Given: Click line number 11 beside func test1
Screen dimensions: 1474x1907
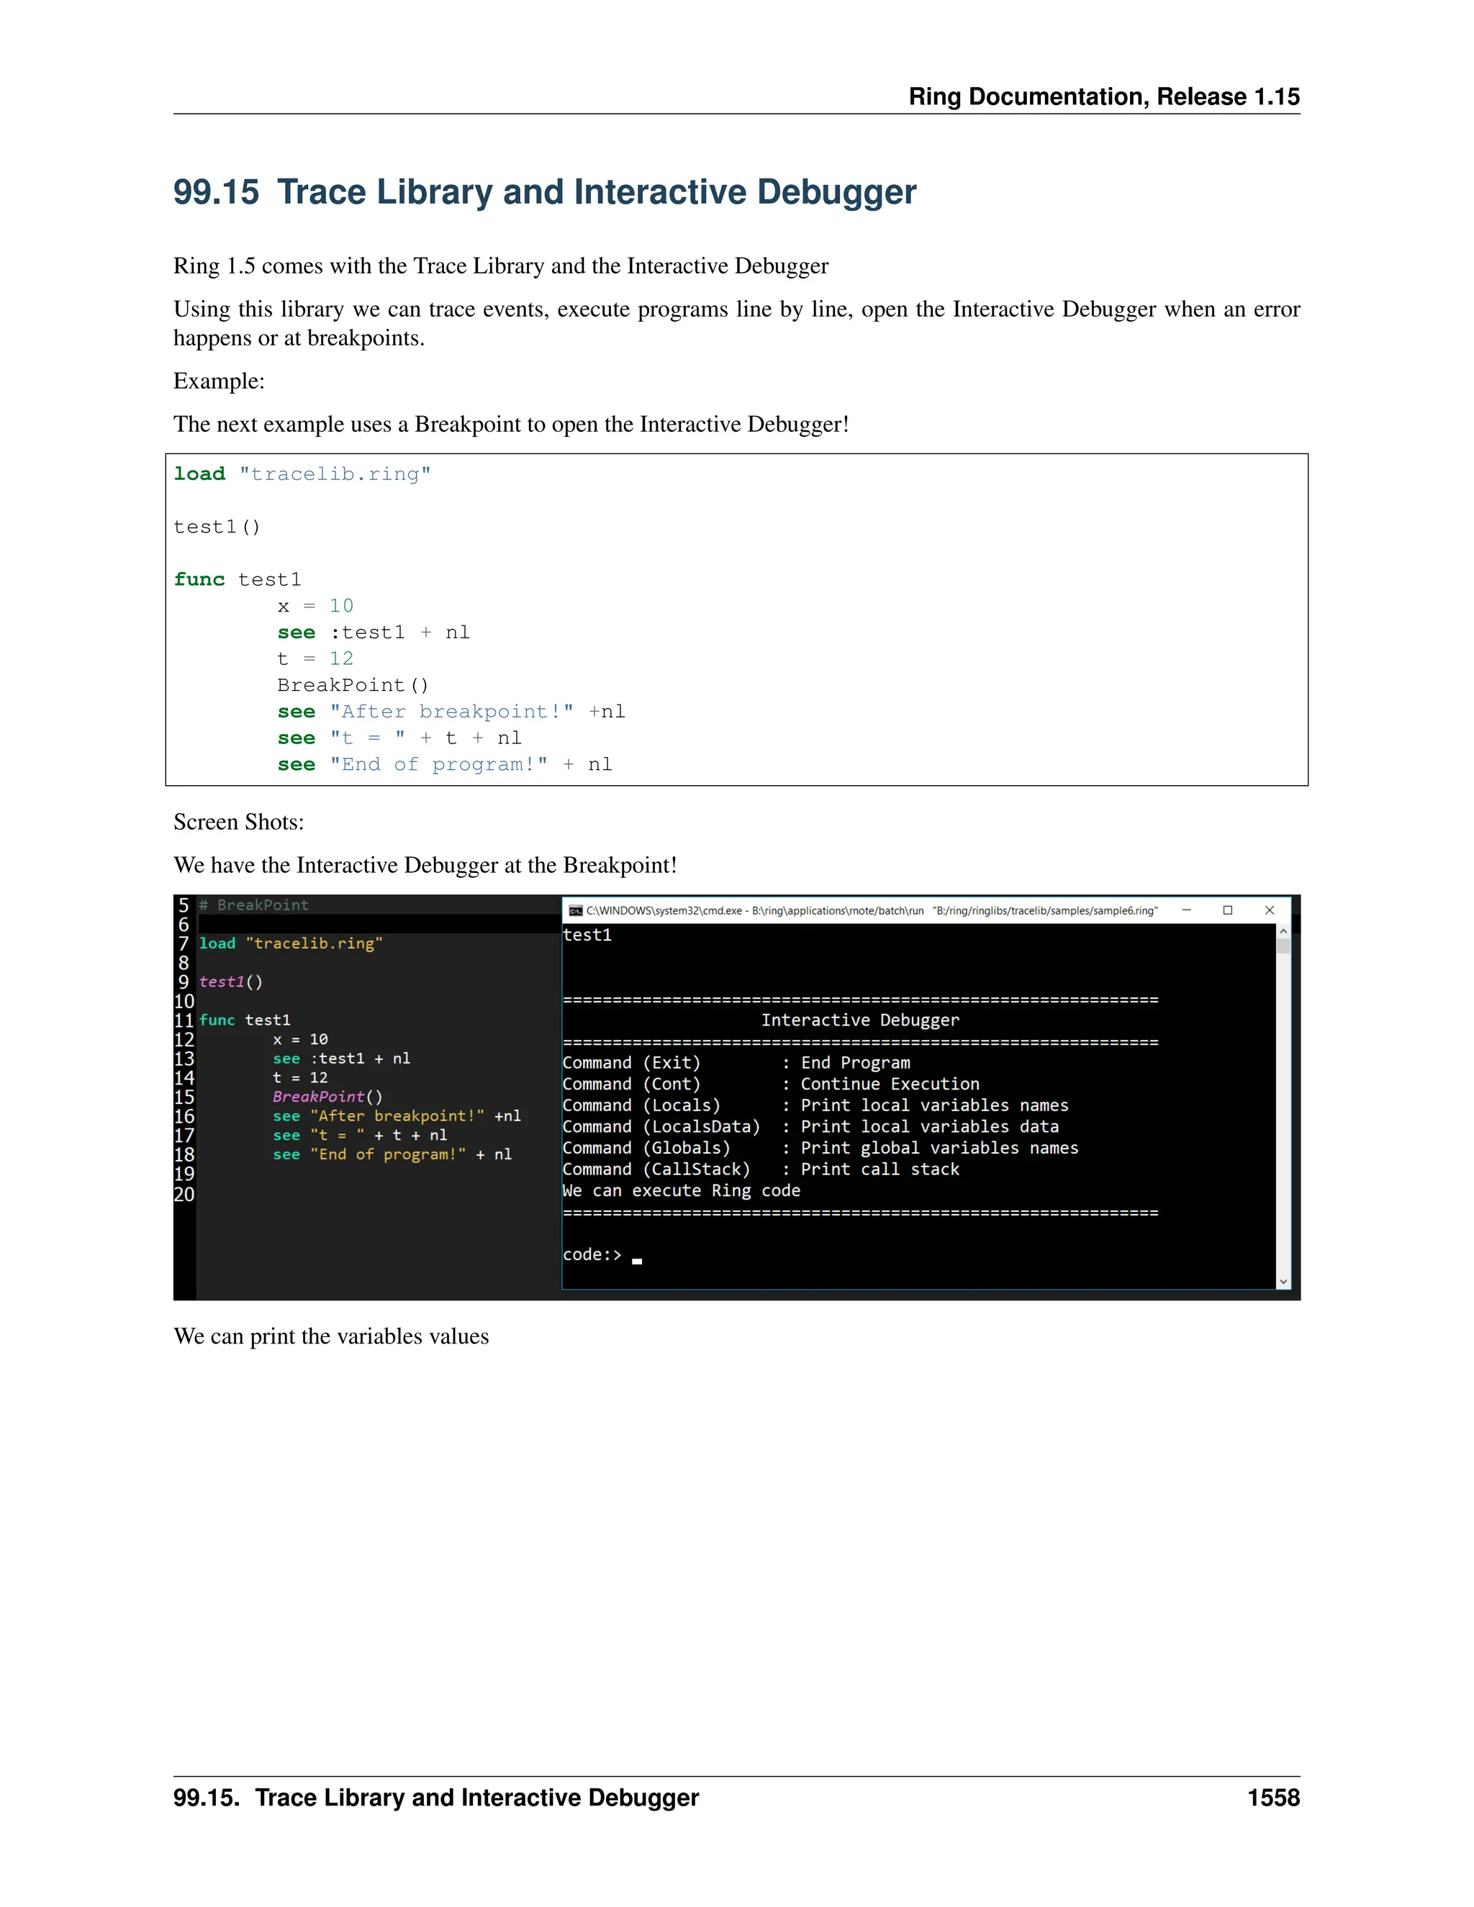Looking at the screenshot, I should point(184,1020).
